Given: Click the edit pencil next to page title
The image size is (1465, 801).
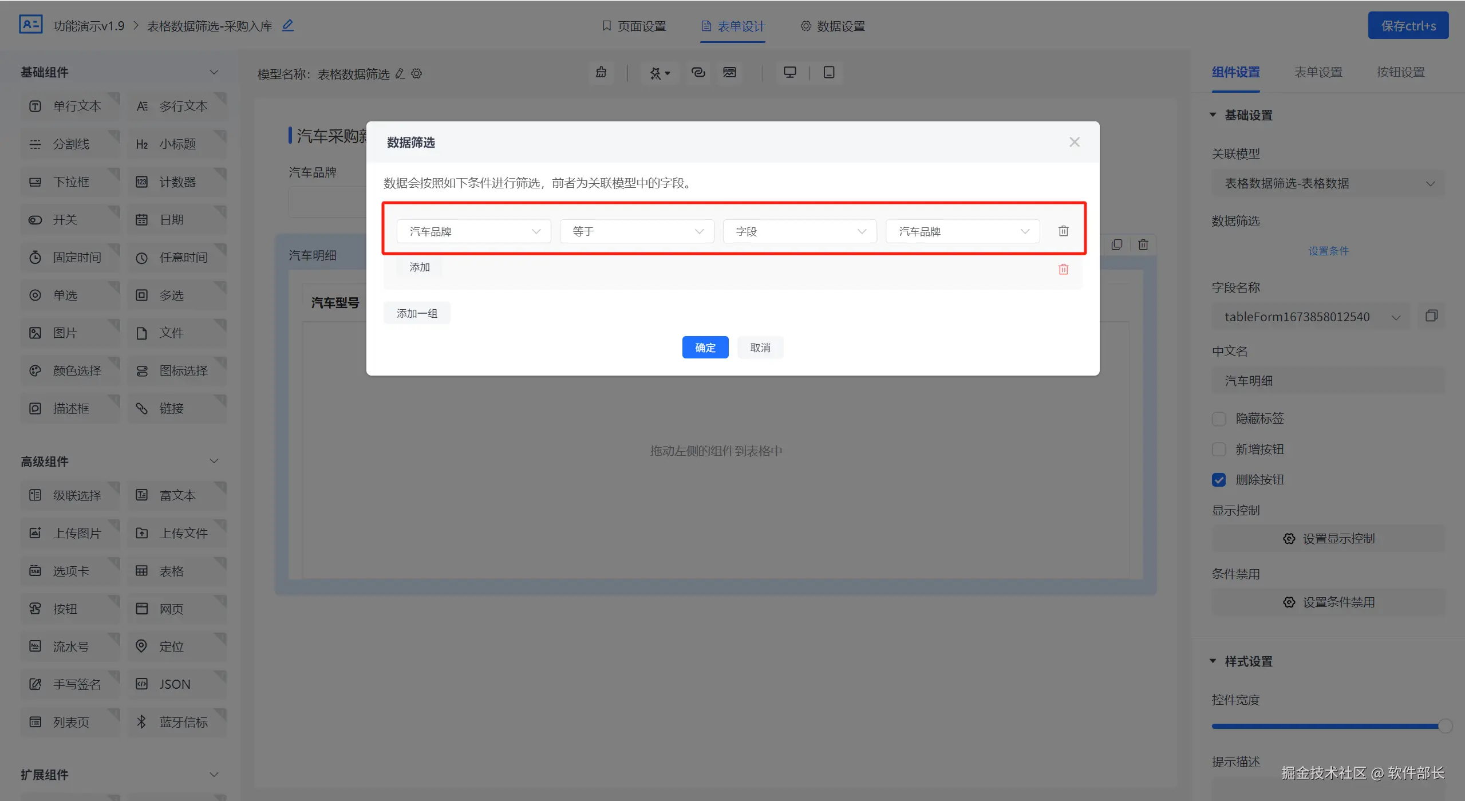Looking at the screenshot, I should coord(288,25).
